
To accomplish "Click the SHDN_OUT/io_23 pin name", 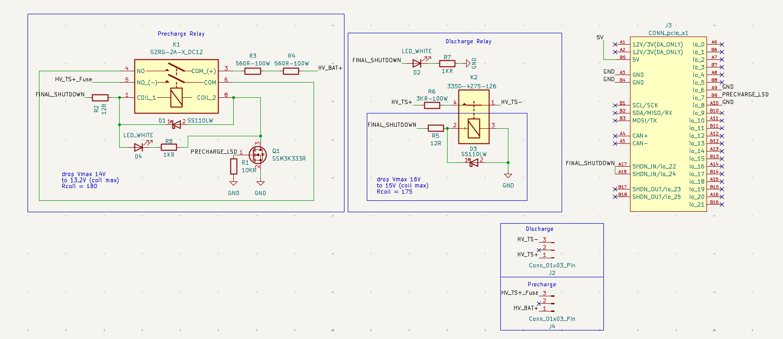I will (x=656, y=189).
